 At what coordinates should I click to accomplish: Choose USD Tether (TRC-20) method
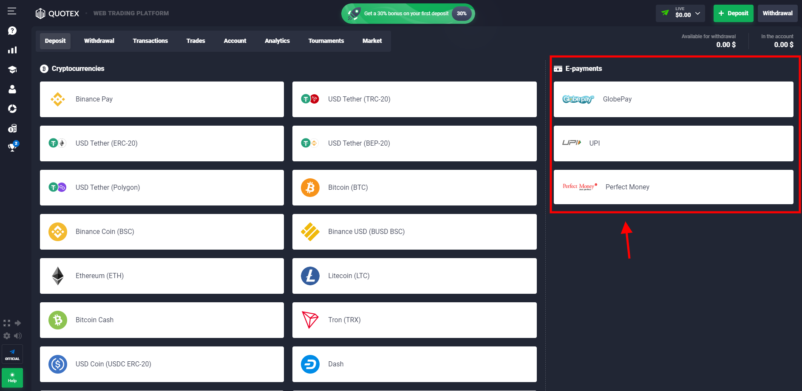[x=414, y=99]
